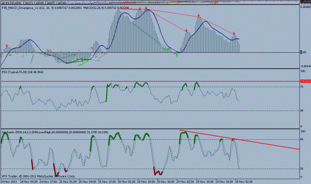Click the 0 value on RSI scale
Viewport: 311px width, 184px height.
(x=301, y=126)
